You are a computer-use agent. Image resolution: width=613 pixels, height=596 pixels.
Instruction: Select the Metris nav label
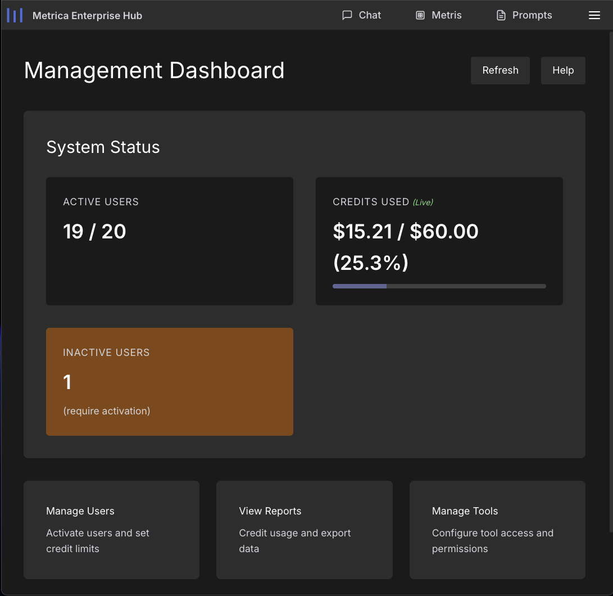[x=447, y=15]
